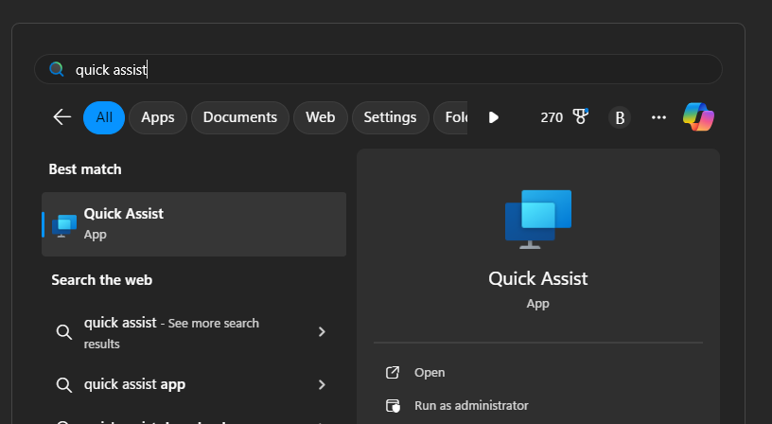Expand the "quick assist app" suggestion chevron

322,384
